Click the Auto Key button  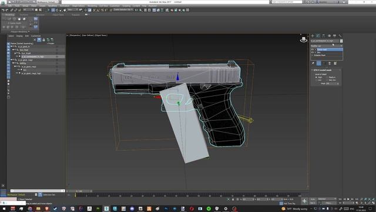click(x=313, y=199)
